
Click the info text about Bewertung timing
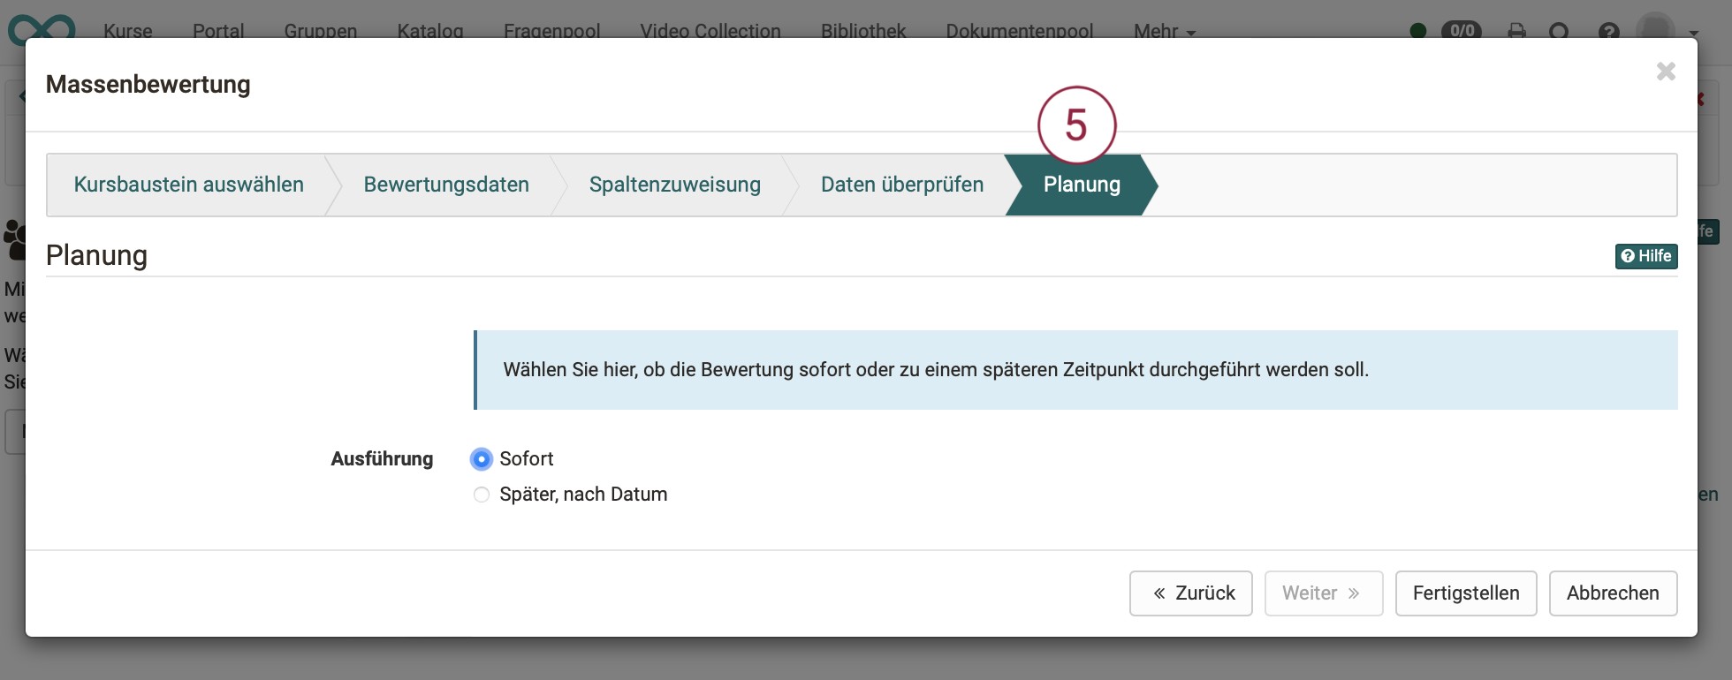pyautogui.click(x=936, y=370)
